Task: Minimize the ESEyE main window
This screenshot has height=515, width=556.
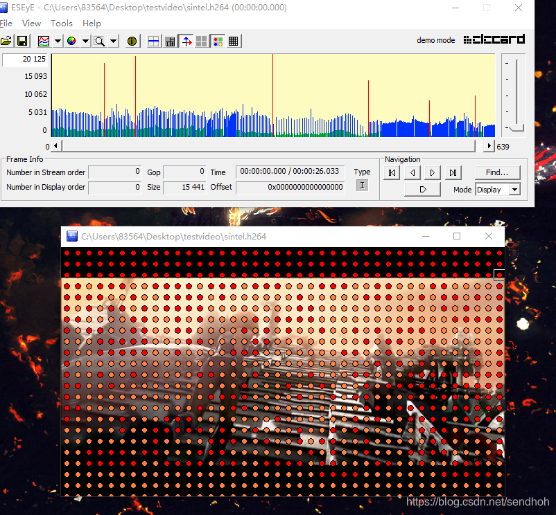Action: point(455,8)
